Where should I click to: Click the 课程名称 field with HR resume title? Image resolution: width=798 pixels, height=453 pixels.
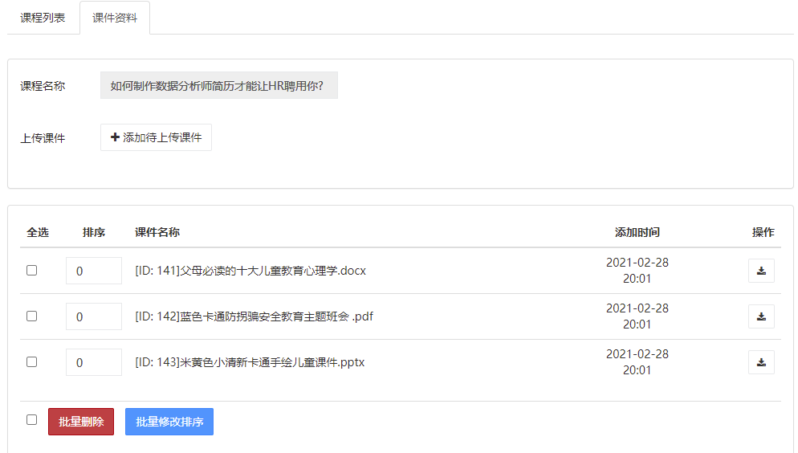click(219, 85)
